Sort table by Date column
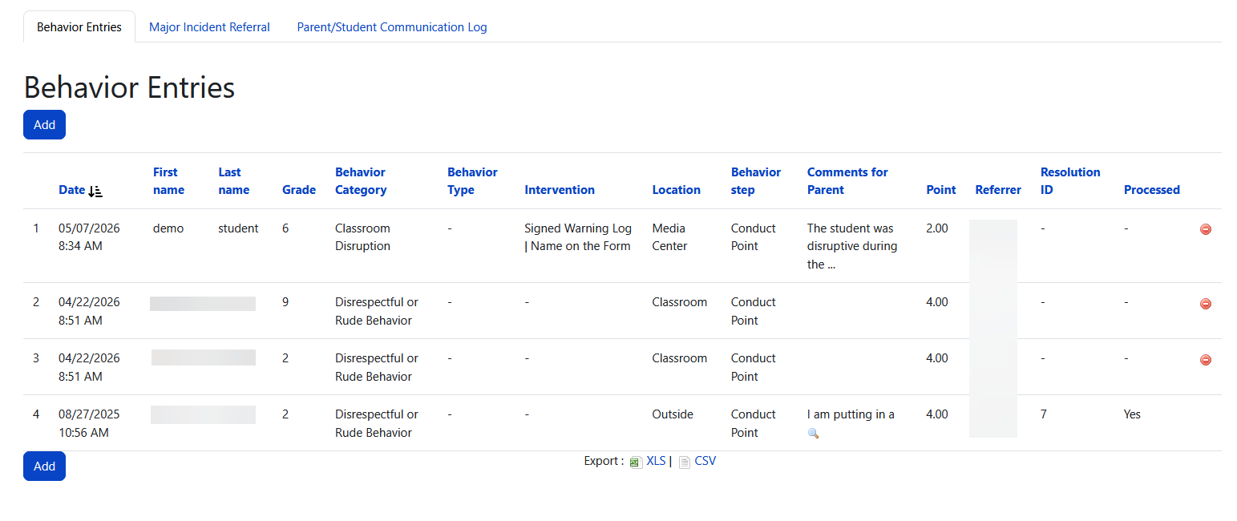The image size is (1237, 521). tap(71, 190)
